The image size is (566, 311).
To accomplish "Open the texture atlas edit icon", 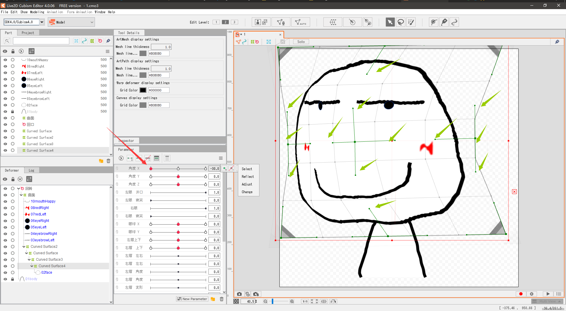I will coord(261,22).
